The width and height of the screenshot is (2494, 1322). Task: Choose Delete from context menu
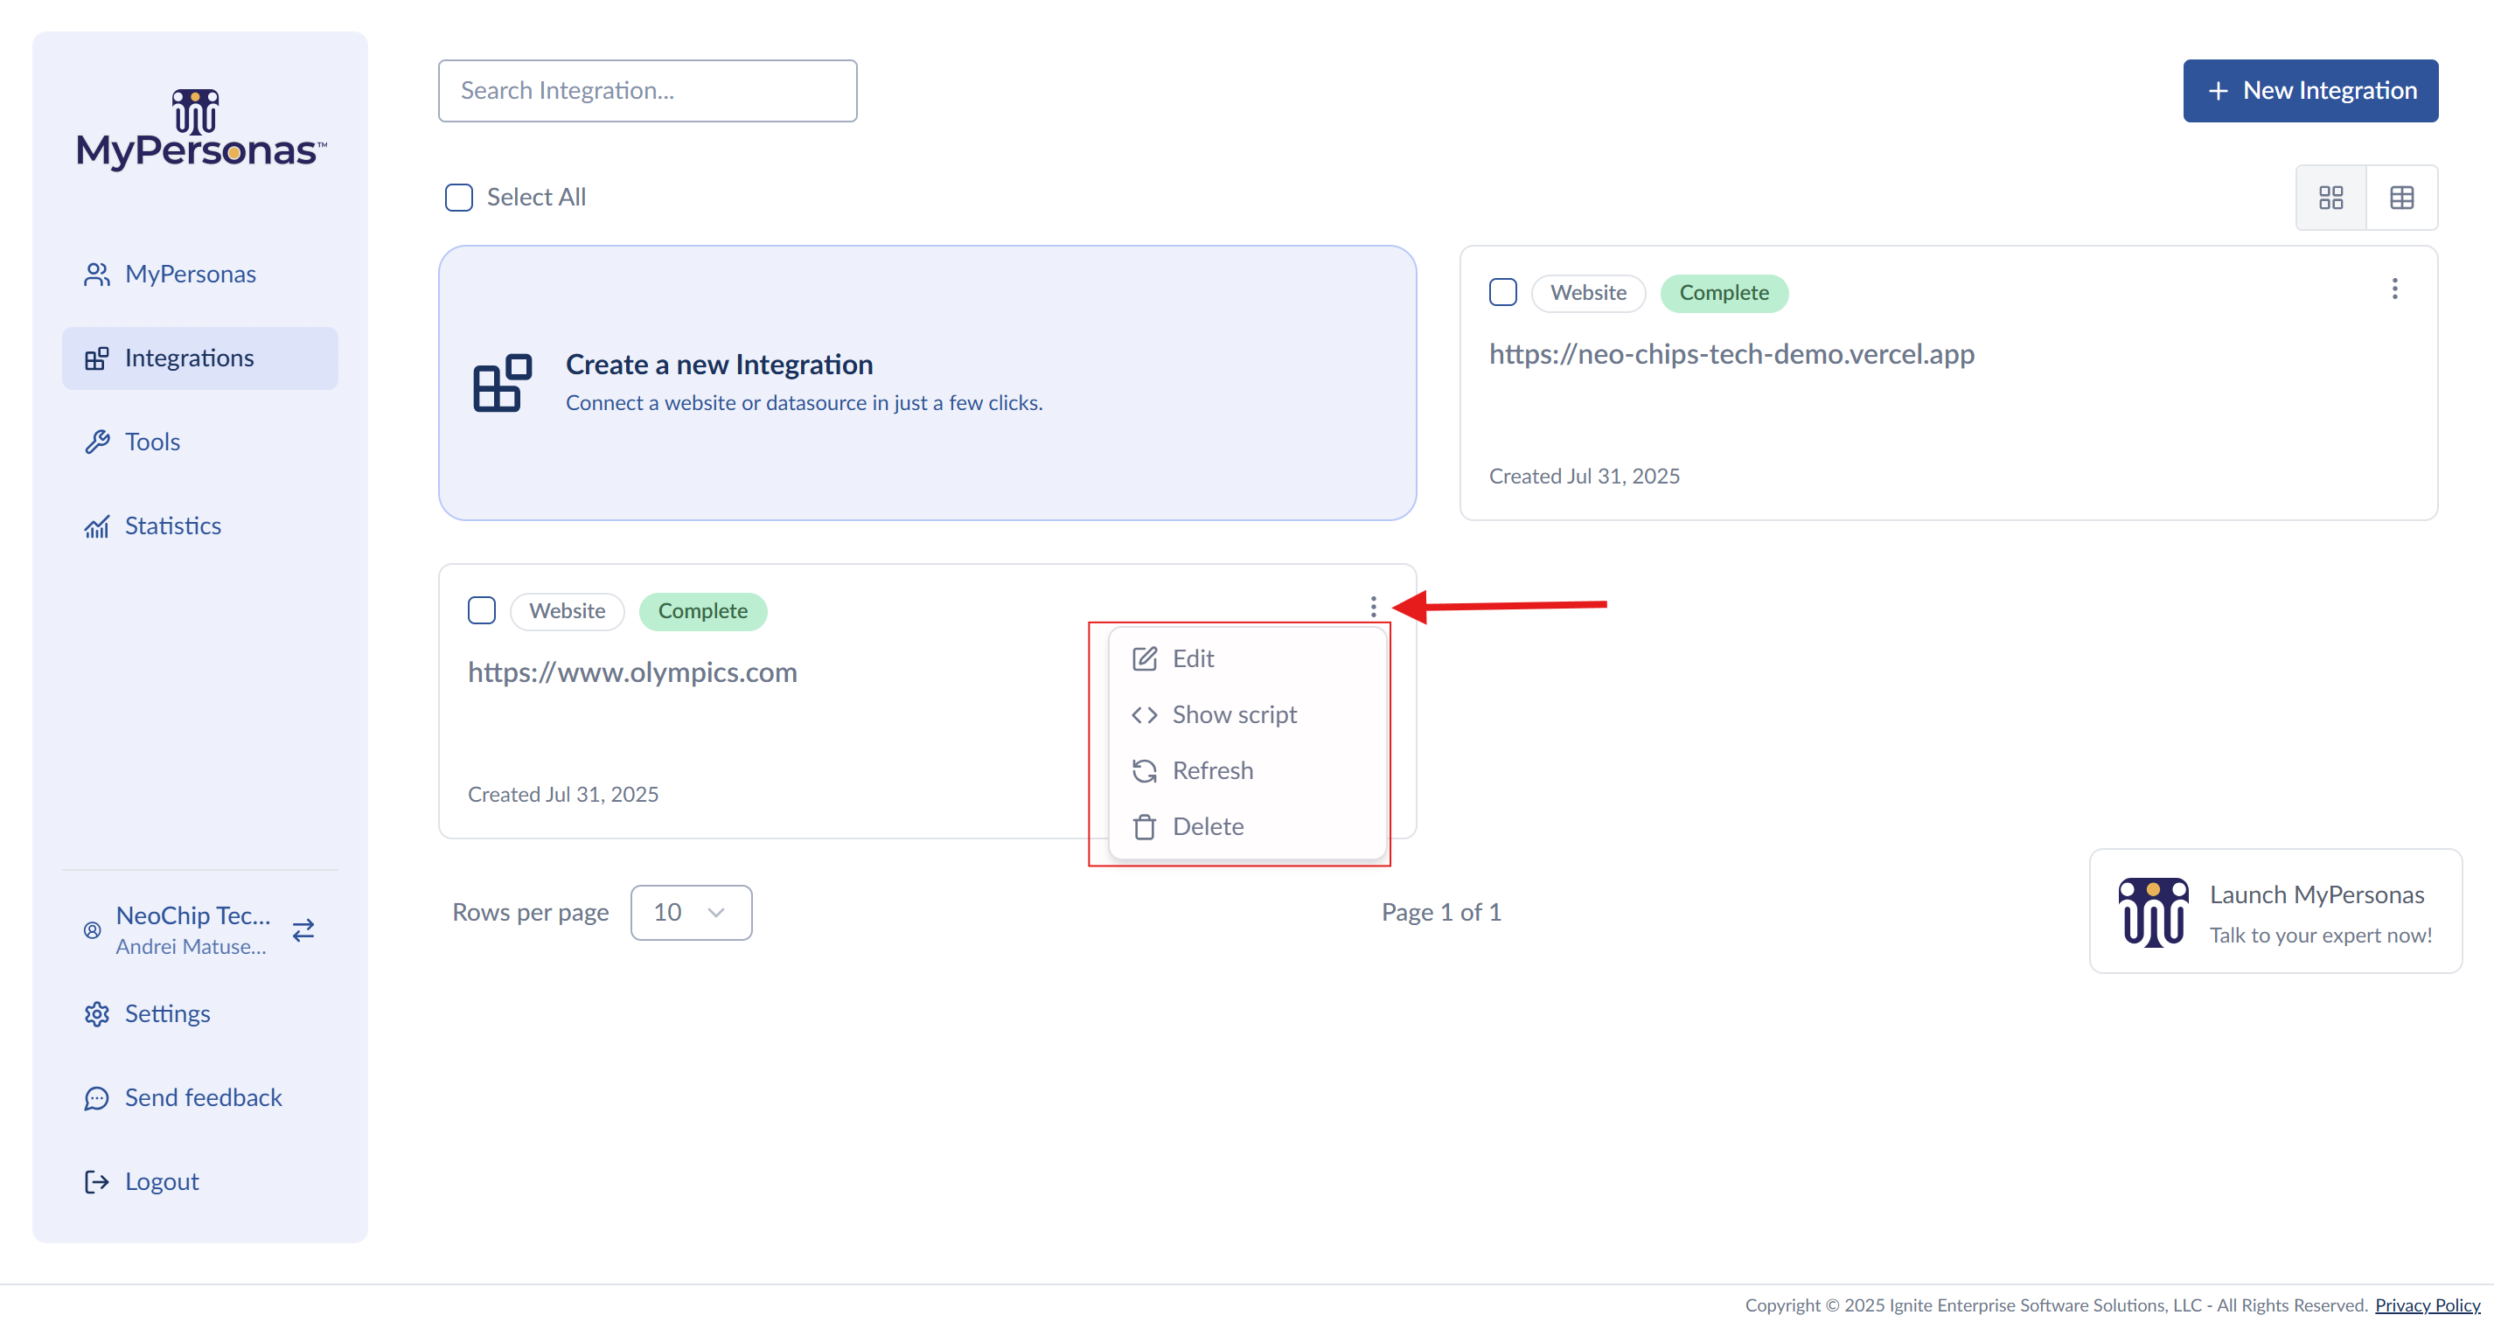pos(1247,826)
